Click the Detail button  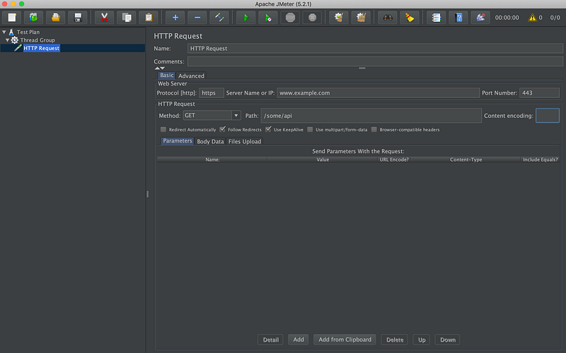pyautogui.click(x=270, y=340)
